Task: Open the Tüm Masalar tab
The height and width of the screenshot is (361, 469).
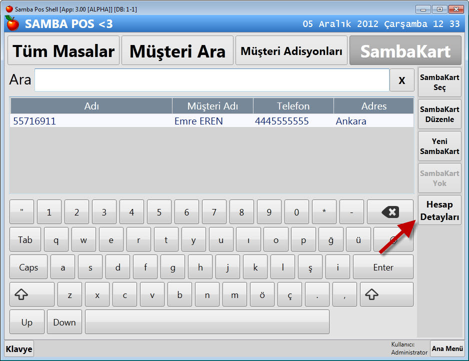Action: [63, 50]
